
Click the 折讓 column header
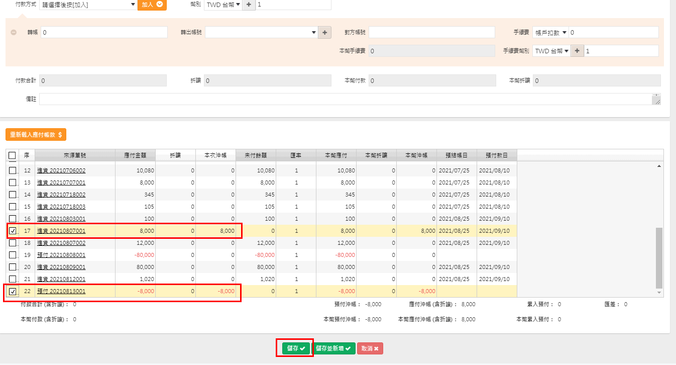pyautogui.click(x=175, y=155)
